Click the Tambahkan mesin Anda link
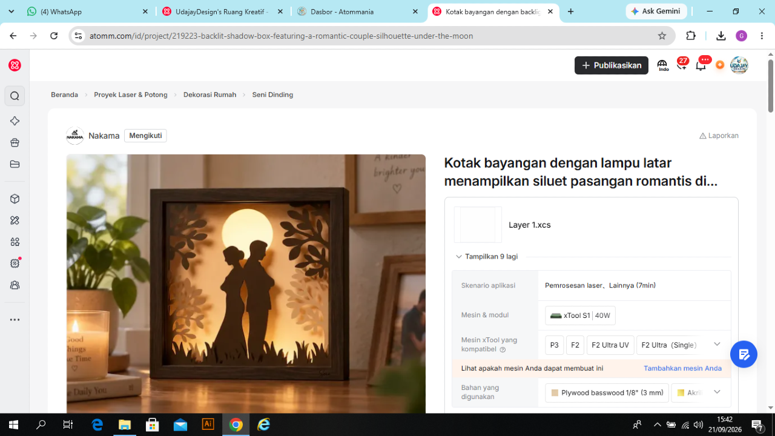Screen dimensions: 775x436 pos(682,368)
